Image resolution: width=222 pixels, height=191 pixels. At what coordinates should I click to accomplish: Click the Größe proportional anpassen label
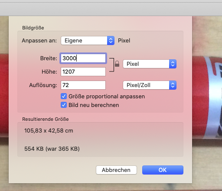point(107,97)
